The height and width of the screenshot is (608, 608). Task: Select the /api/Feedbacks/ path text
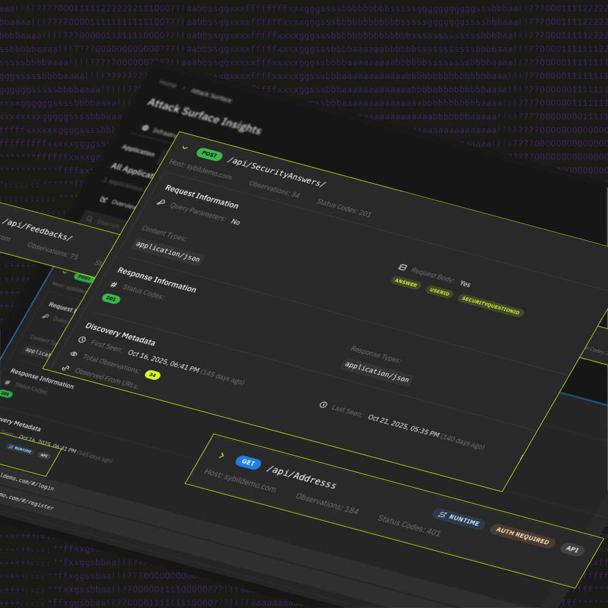(x=37, y=229)
